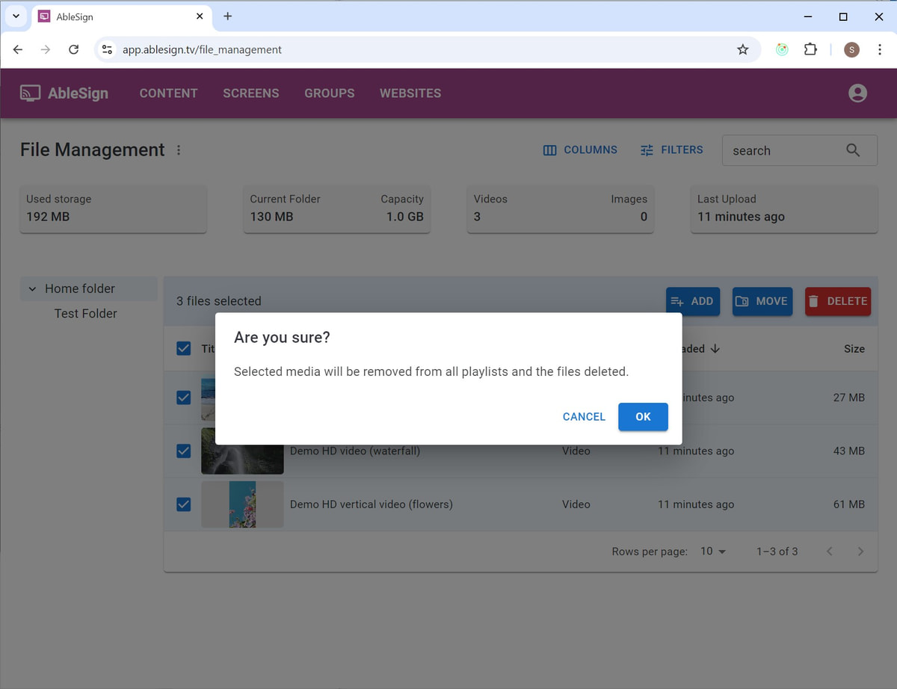The image size is (897, 689).
Task: Uncheck the Demo HD vertical video (flowers) checkbox
Action: click(183, 504)
